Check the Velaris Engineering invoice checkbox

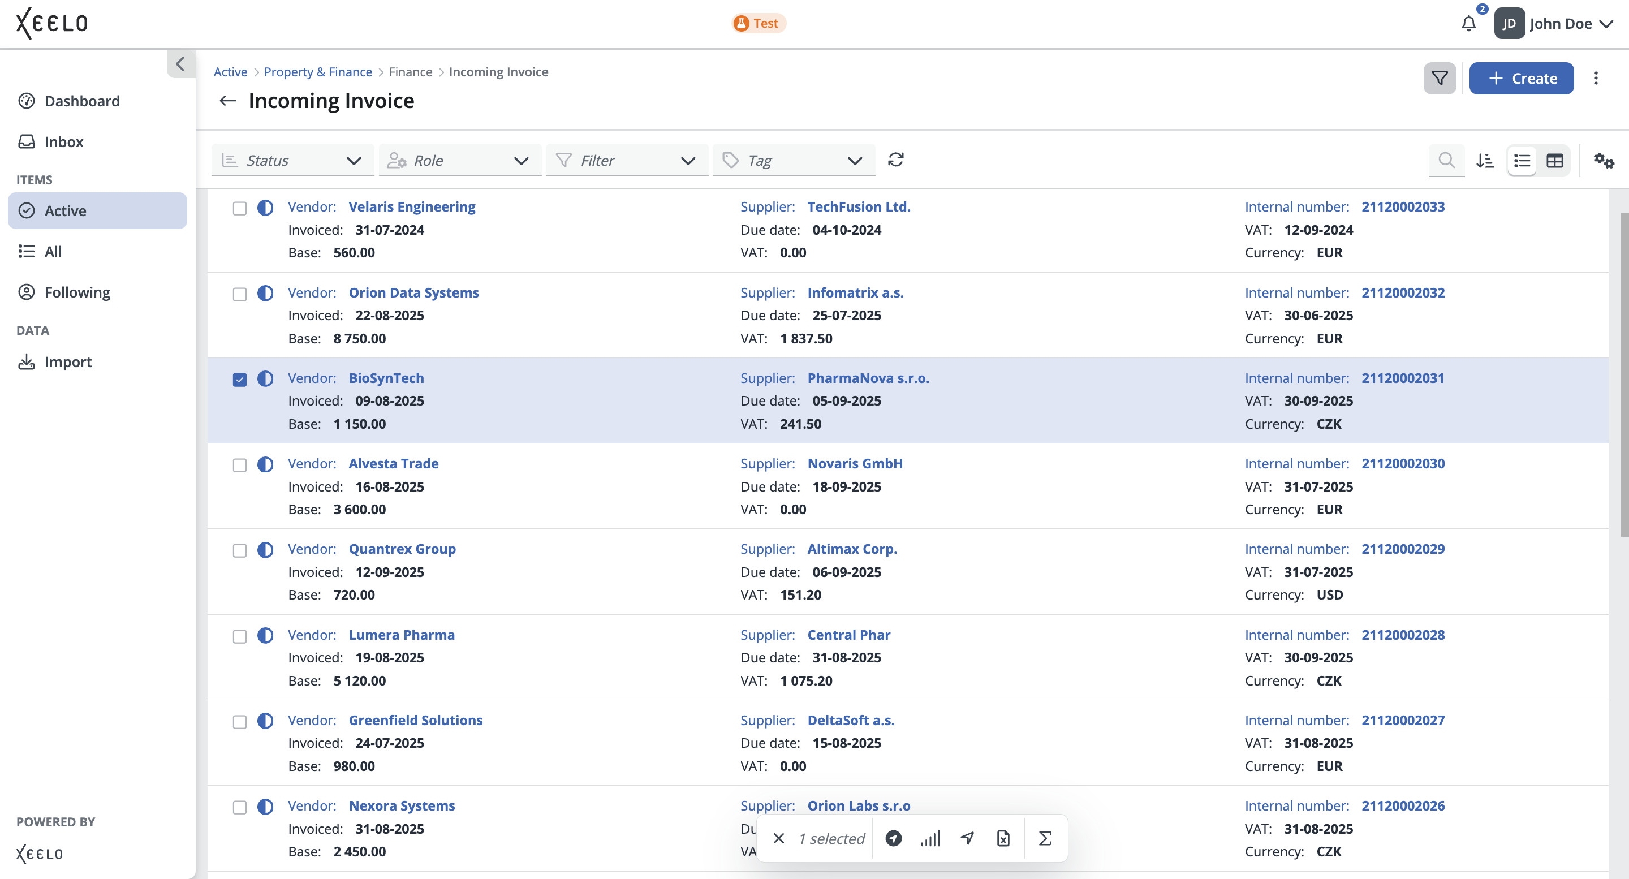240,208
